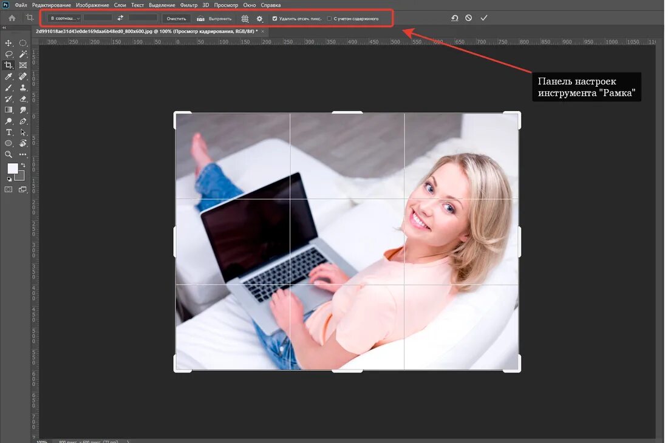Reset the crop with the undo arrow
Image resolution: width=668 pixels, height=443 pixels.
[x=455, y=18]
